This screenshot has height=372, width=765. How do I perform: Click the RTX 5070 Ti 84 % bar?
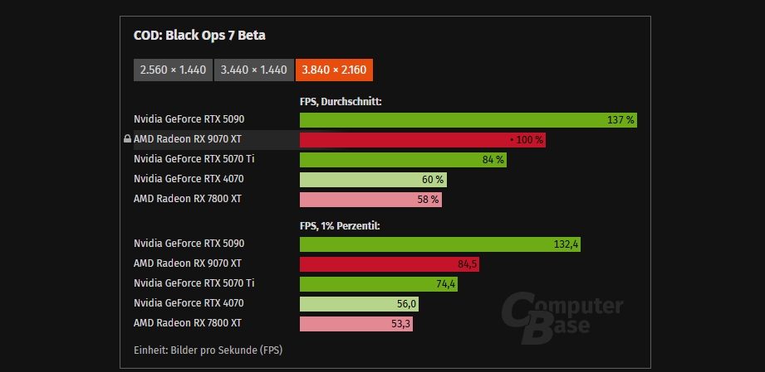coord(403,160)
